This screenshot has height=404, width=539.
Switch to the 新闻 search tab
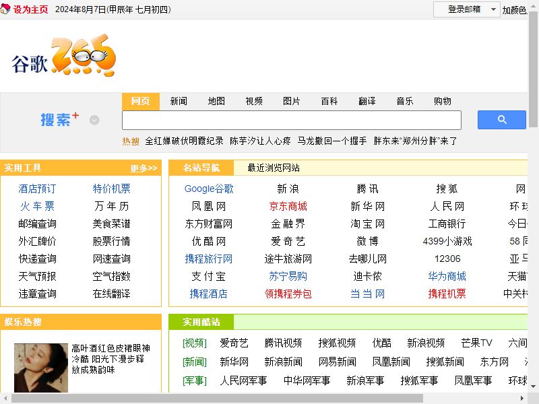click(179, 102)
